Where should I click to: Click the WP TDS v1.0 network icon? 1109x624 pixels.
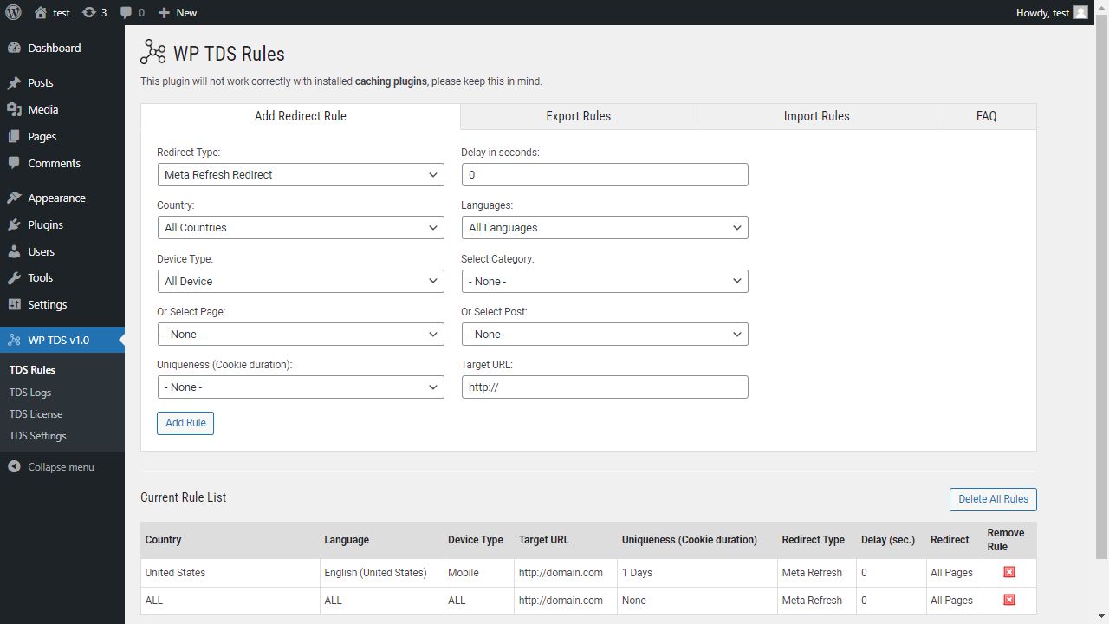pos(14,340)
